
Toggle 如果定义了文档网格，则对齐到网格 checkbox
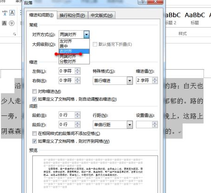34,141
